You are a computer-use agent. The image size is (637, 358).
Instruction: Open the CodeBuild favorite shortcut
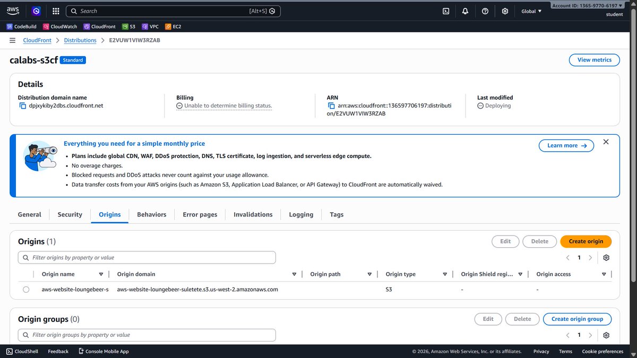tap(21, 27)
